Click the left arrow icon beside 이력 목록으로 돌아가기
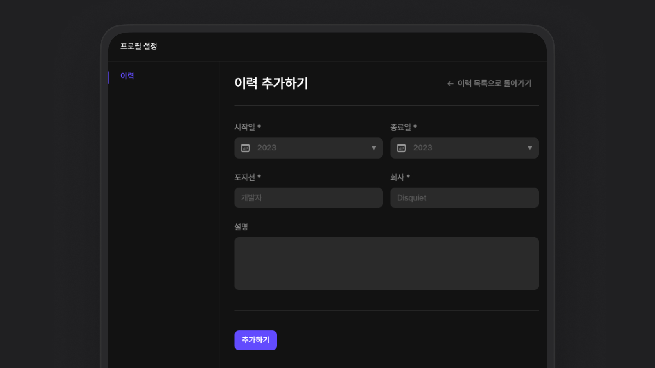Screen dimensions: 655x368 click(450, 84)
